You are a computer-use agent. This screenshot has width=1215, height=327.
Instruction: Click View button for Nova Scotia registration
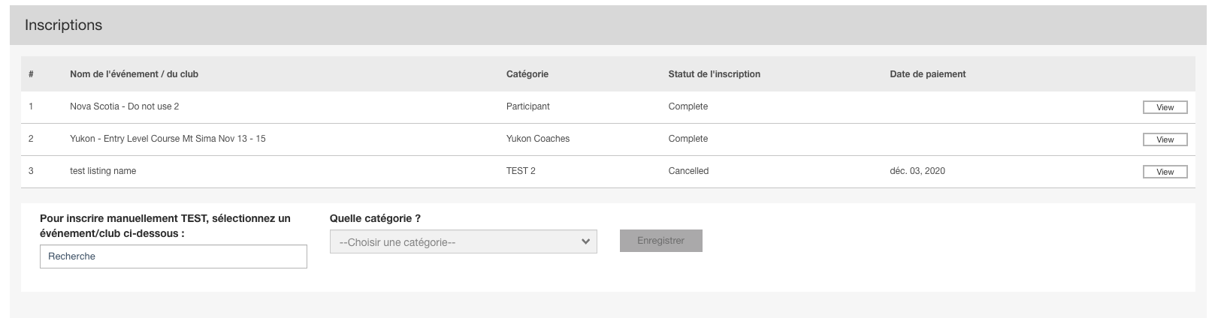click(x=1165, y=107)
